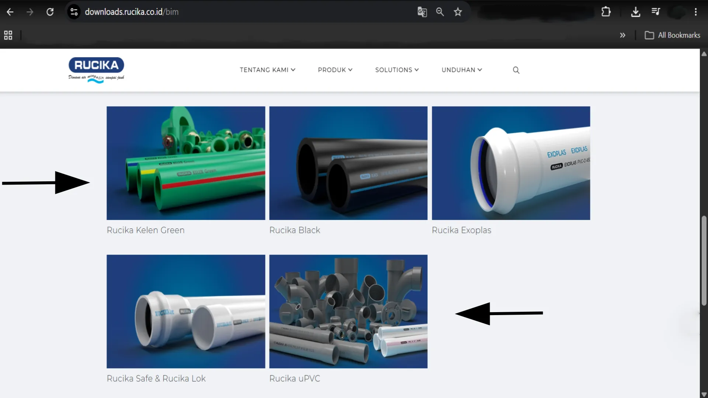This screenshot has width=708, height=398.
Task: Open the site search magnifier icon
Action: (516, 70)
